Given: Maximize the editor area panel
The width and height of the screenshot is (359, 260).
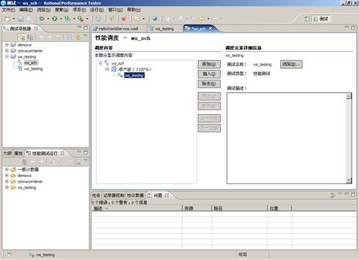Looking at the screenshot, I should (353, 28).
